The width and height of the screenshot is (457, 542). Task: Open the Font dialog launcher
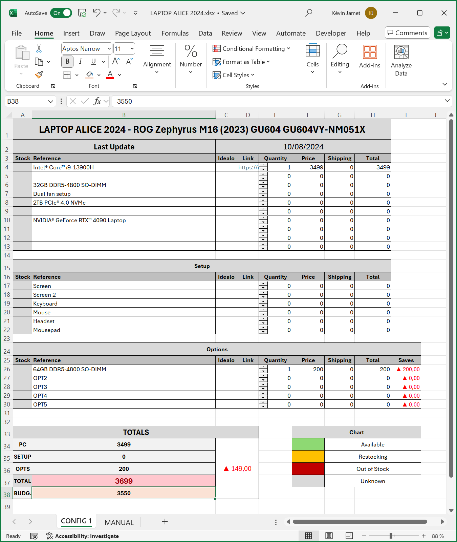pos(135,86)
